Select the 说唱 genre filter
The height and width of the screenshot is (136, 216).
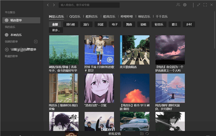coord(143,24)
